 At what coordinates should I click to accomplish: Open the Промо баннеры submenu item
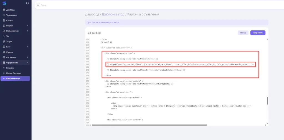pos(13,73)
